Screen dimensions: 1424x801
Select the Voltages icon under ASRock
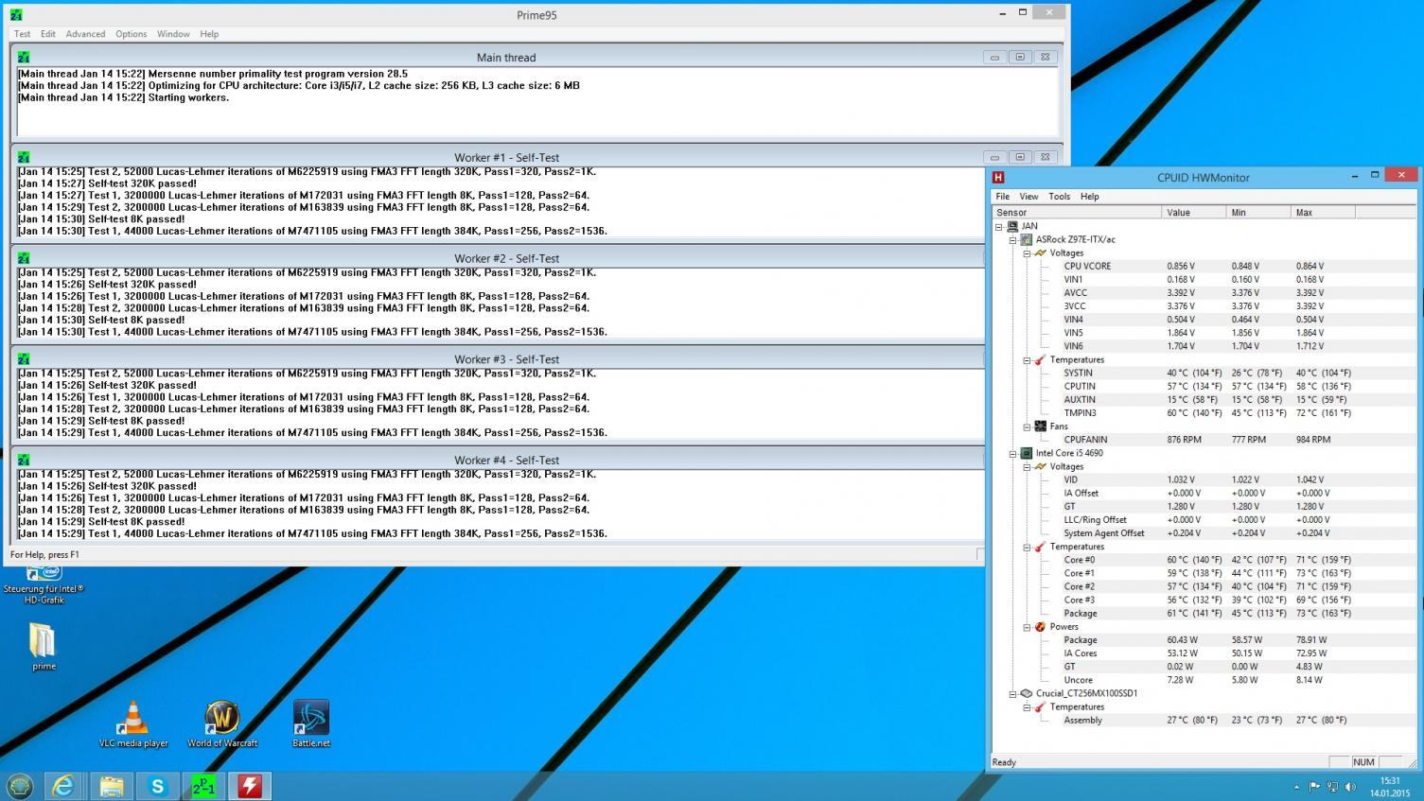(1040, 253)
